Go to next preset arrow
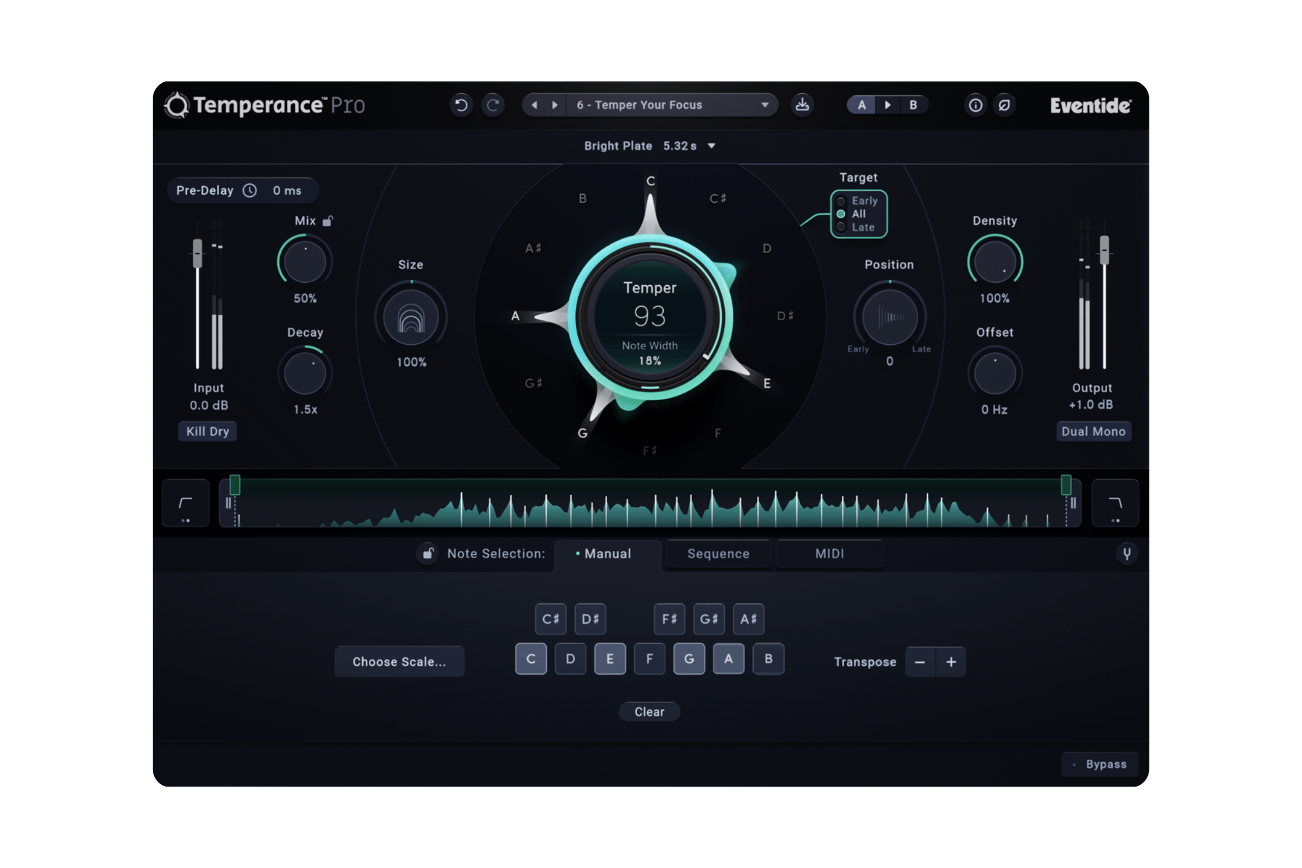 tap(555, 105)
